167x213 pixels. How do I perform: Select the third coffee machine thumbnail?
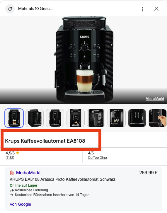tap(55, 118)
